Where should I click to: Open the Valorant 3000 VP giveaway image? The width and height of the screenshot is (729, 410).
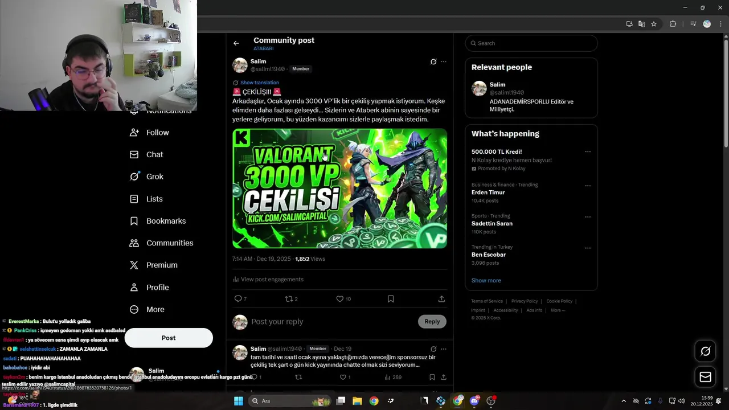339,188
